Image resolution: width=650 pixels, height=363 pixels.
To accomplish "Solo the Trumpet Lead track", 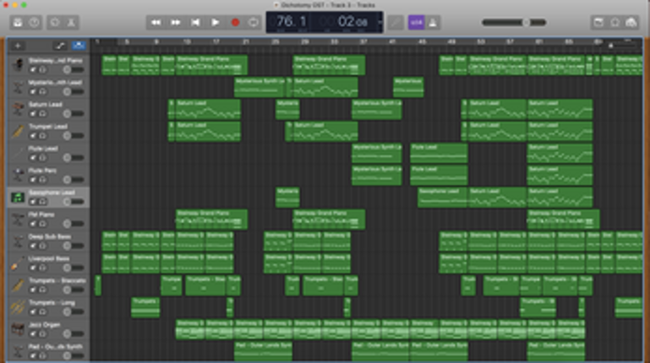I will pyautogui.click(x=42, y=136).
